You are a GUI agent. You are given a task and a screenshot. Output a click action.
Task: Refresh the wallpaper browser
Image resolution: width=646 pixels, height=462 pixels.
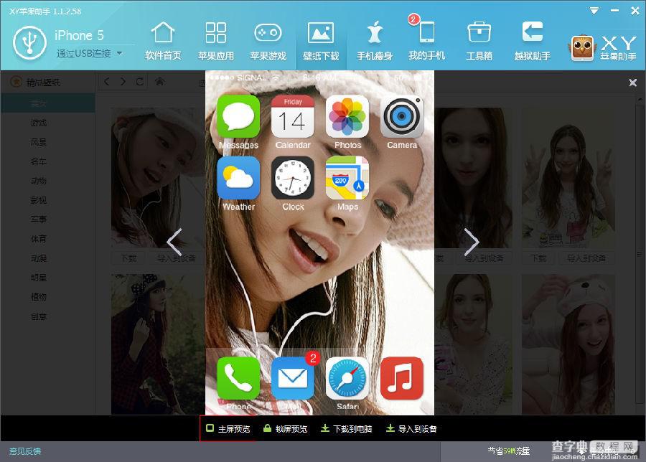[140, 82]
